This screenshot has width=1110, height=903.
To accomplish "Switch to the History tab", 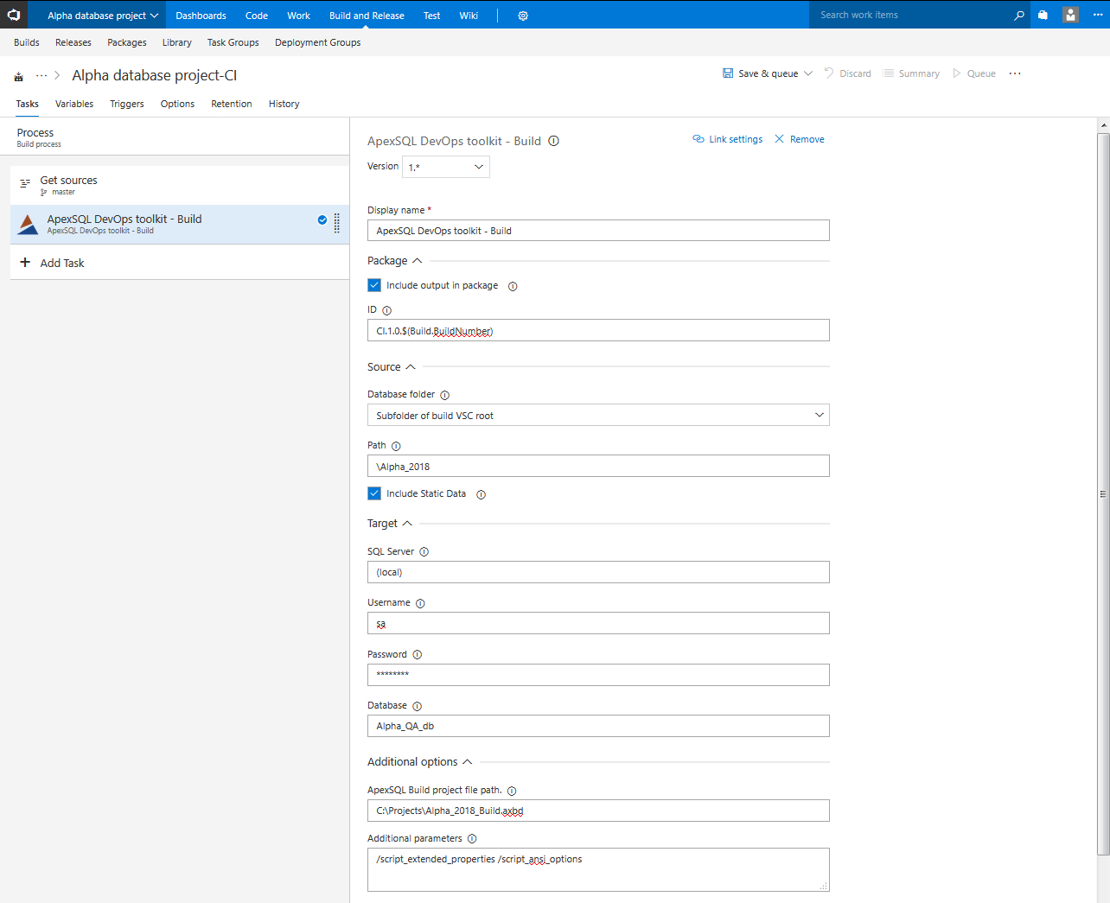I will [x=284, y=104].
